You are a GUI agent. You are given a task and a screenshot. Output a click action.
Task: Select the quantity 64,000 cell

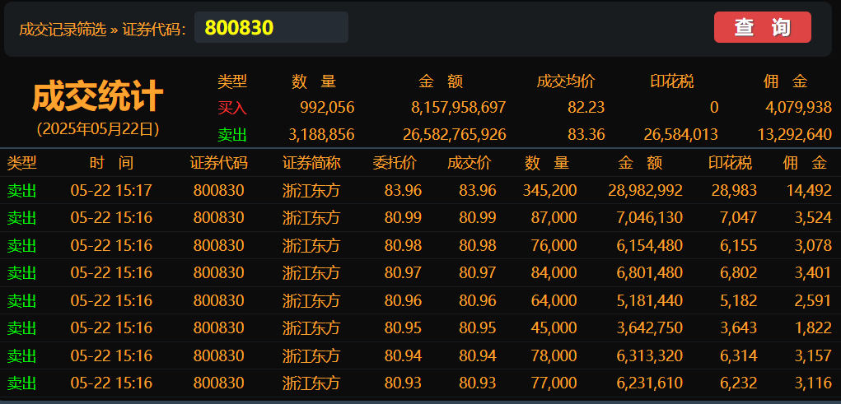coord(554,300)
